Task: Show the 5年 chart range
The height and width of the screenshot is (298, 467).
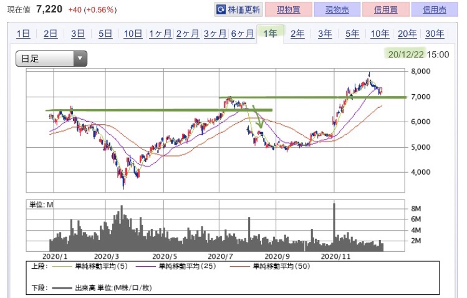Action: (352, 34)
